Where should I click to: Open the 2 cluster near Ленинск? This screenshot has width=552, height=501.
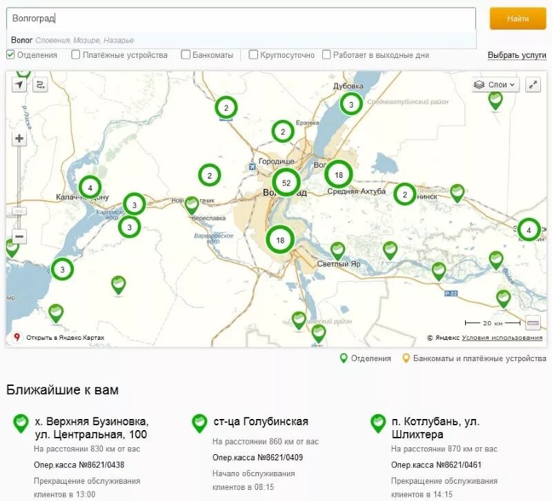[405, 194]
